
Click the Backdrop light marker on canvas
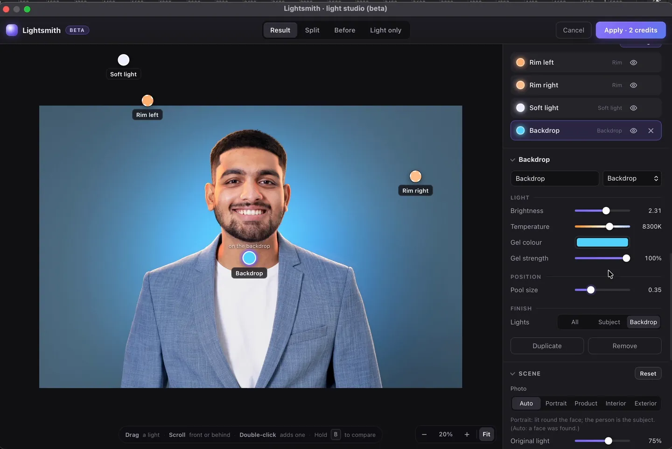tap(249, 258)
